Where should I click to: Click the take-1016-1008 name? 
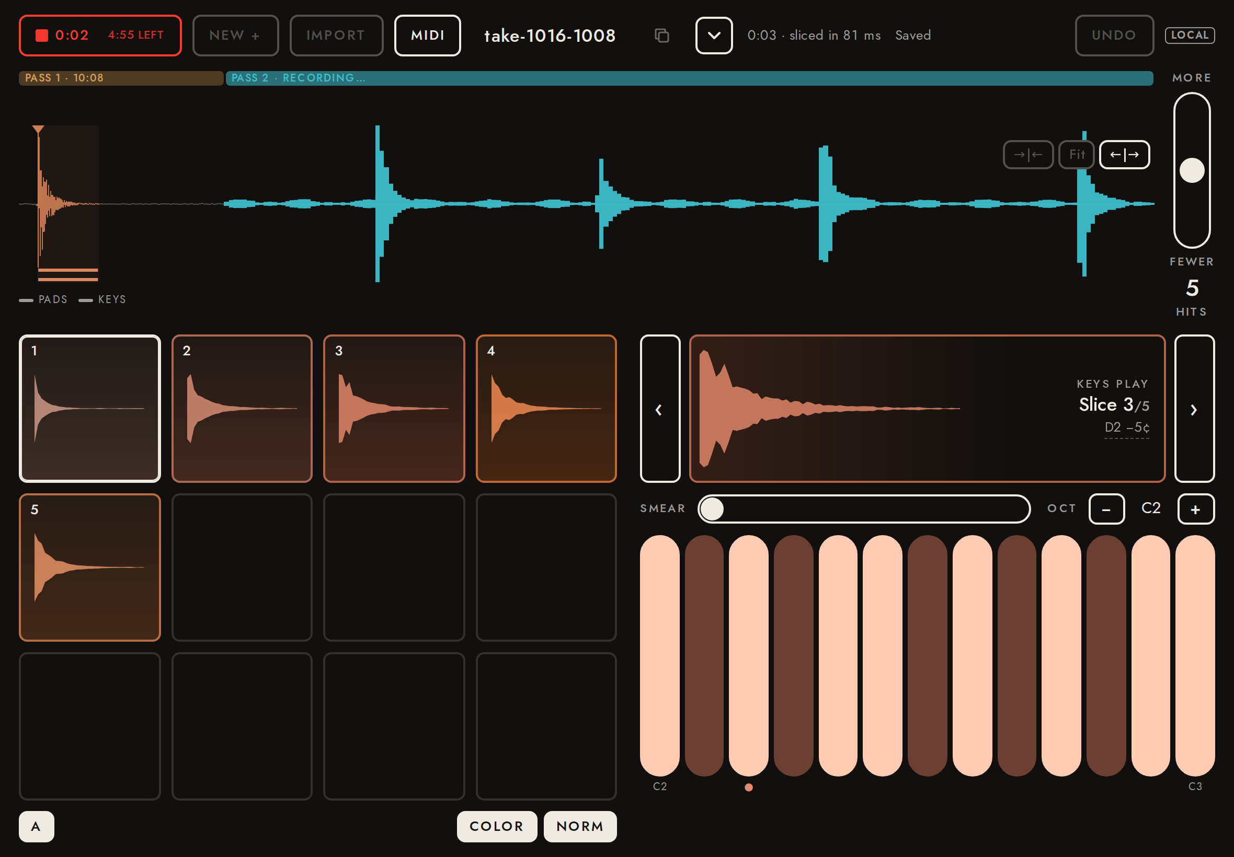pos(550,36)
